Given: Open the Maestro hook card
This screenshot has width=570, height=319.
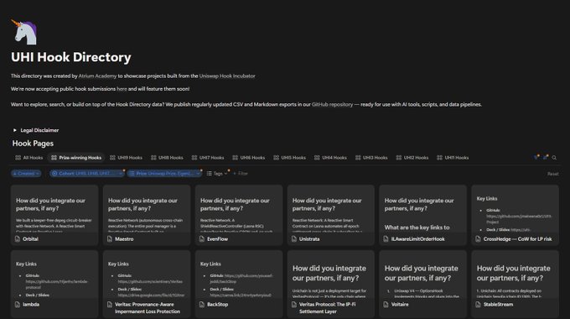Looking at the screenshot, I should tap(147, 215).
